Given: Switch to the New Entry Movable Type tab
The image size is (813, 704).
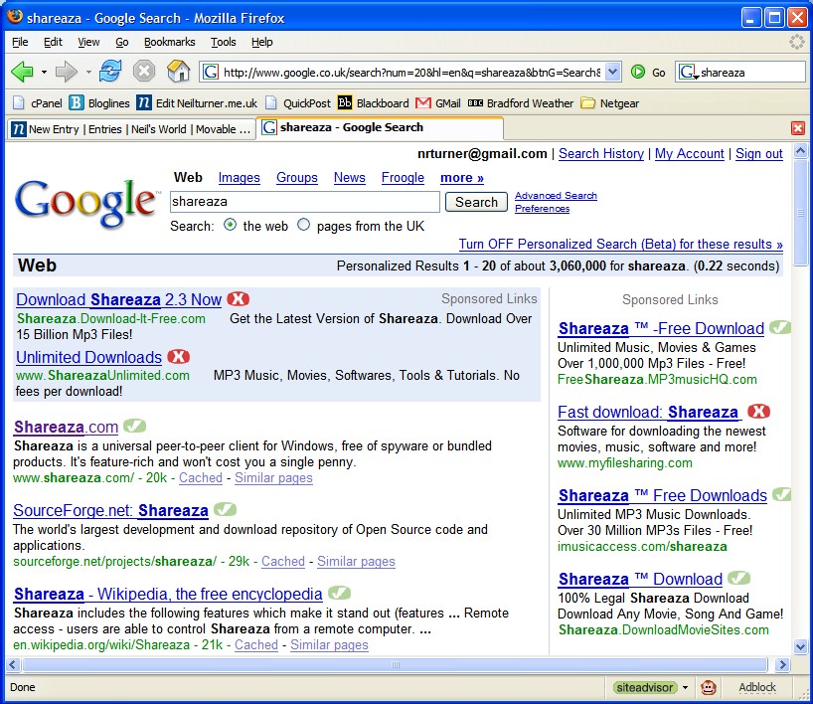Looking at the screenshot, I should (132, 129).
